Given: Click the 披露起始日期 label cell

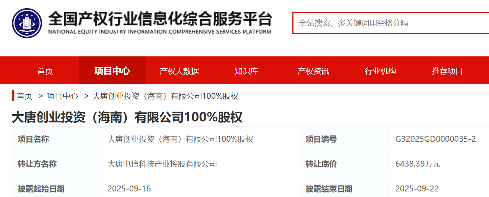Looking at the screenshot, I should (x=57, y=187).
